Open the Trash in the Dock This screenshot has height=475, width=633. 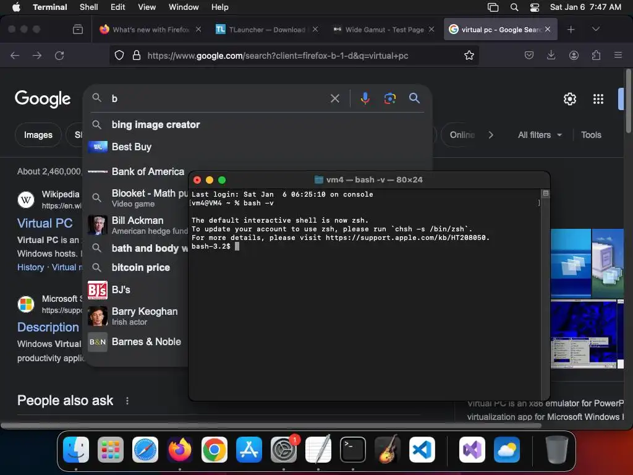tap(557, 450)
